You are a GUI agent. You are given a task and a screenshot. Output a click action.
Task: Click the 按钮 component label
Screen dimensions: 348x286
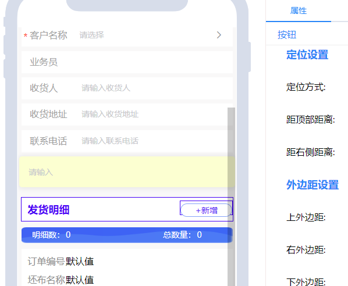(x=287, y=34)
